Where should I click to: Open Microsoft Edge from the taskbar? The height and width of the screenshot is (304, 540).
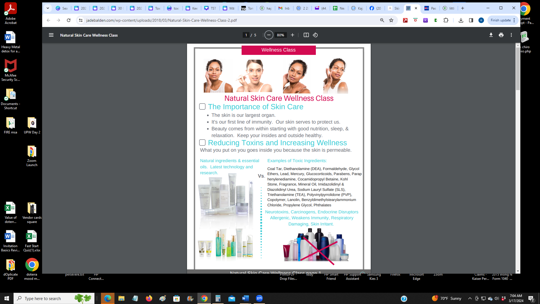point(108,298)
